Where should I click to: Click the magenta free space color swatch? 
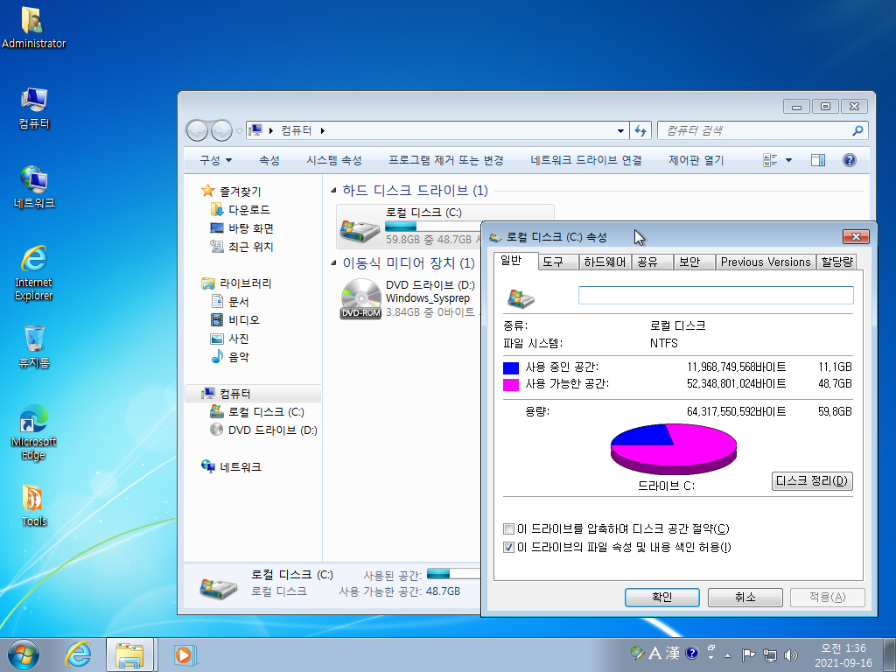(511, 385)
